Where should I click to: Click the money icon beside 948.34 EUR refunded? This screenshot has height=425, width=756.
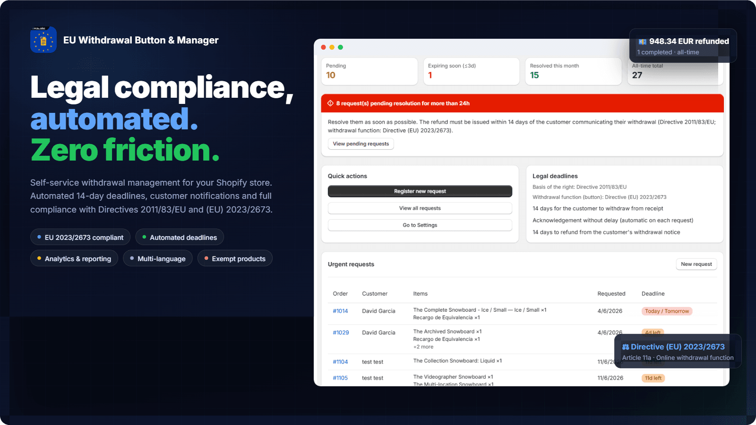pos(642,42)
